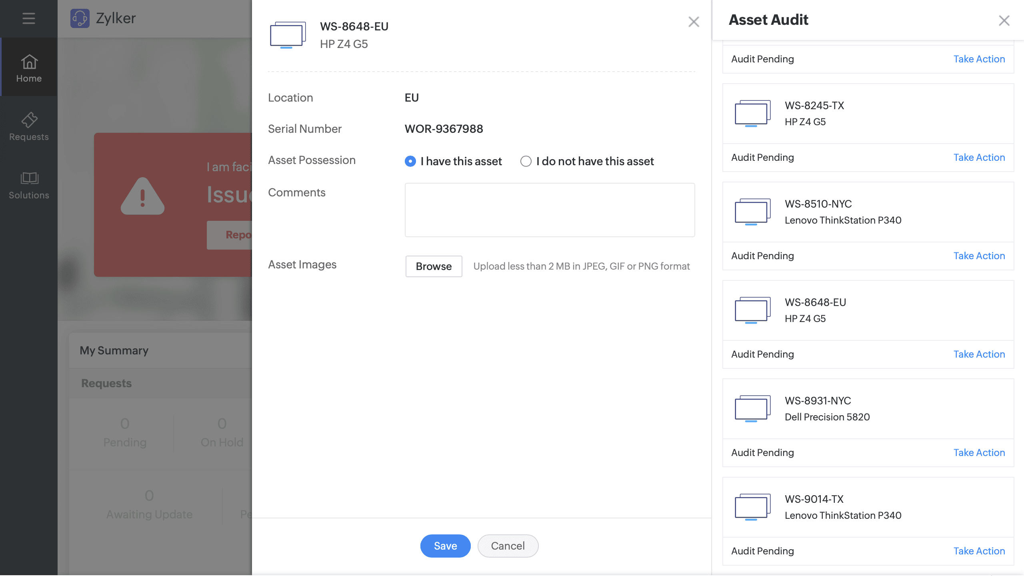The height and width of the screenshot is (576, 1024).
Task: Click the WS-8931-NYC workstation icon
Action: [752, 408]
